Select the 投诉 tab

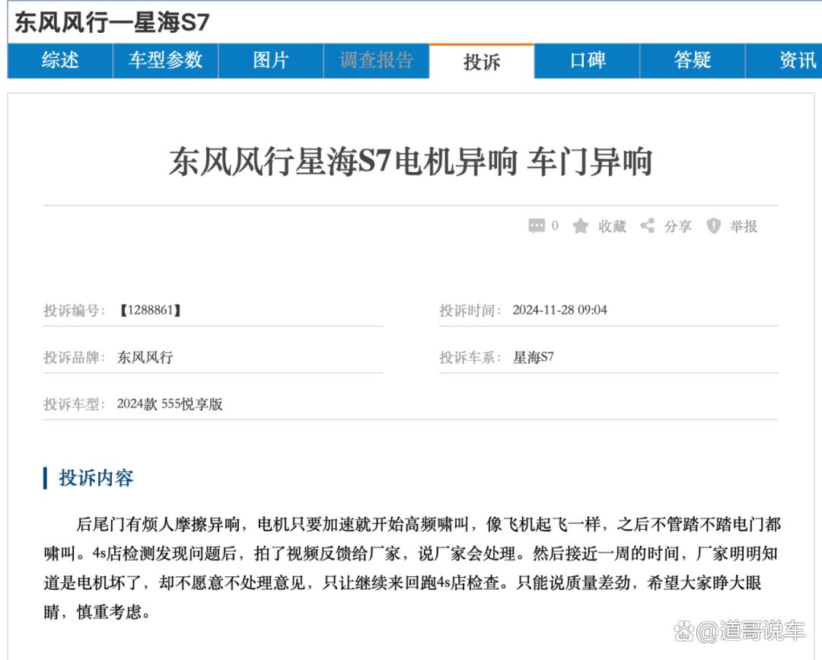(482, 62)
